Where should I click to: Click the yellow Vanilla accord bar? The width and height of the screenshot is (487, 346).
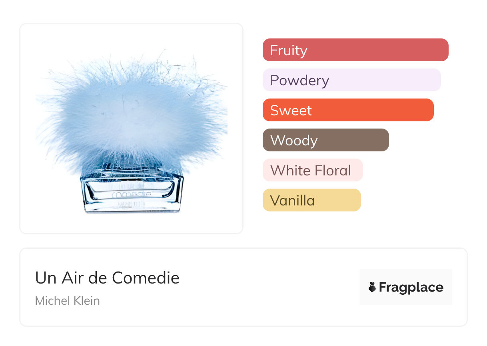[x=311, y=200]
